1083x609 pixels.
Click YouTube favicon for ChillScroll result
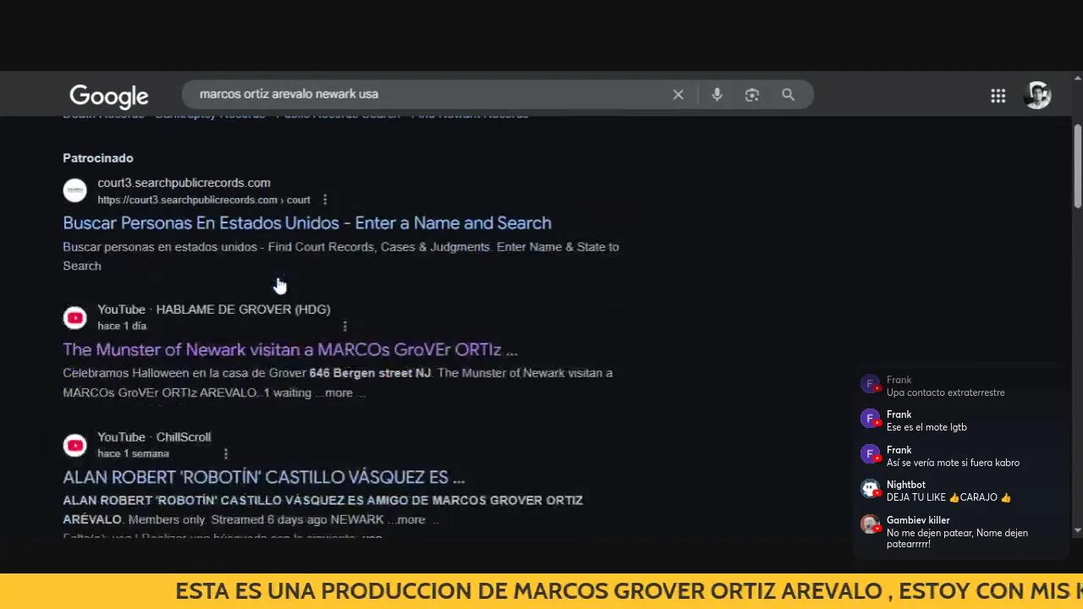75,445
